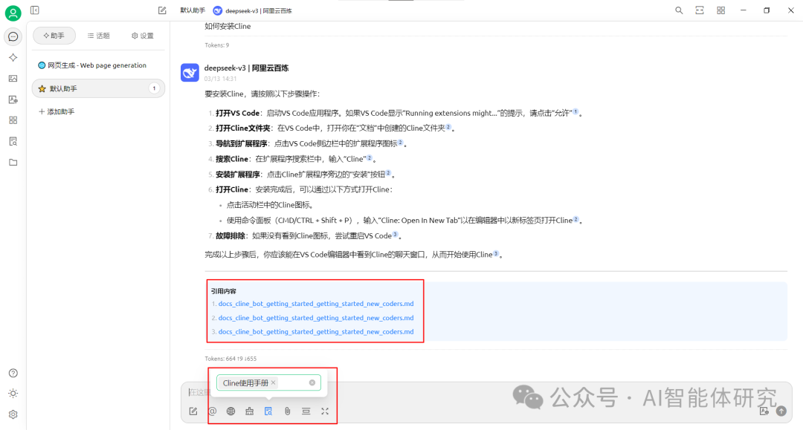Open the knowledge base sidebar icon
This screenshot has height=430, width=803.
tap(13, 141)
